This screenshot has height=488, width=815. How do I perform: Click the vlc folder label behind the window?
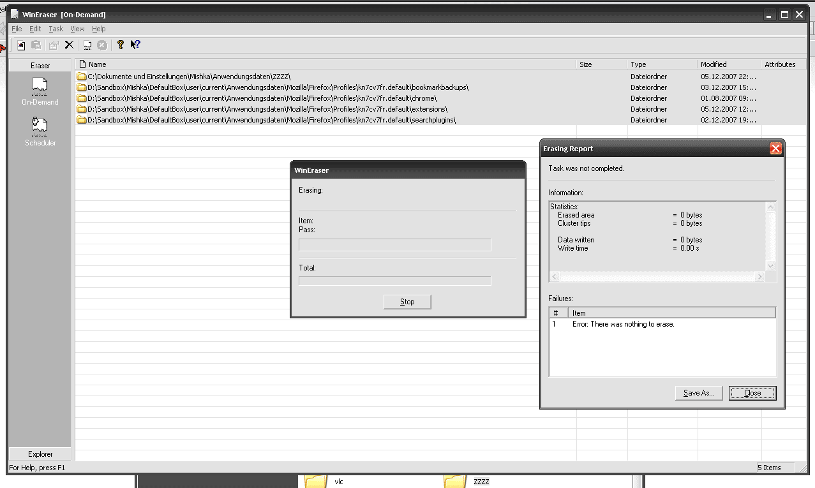click(x=339, y=482)
